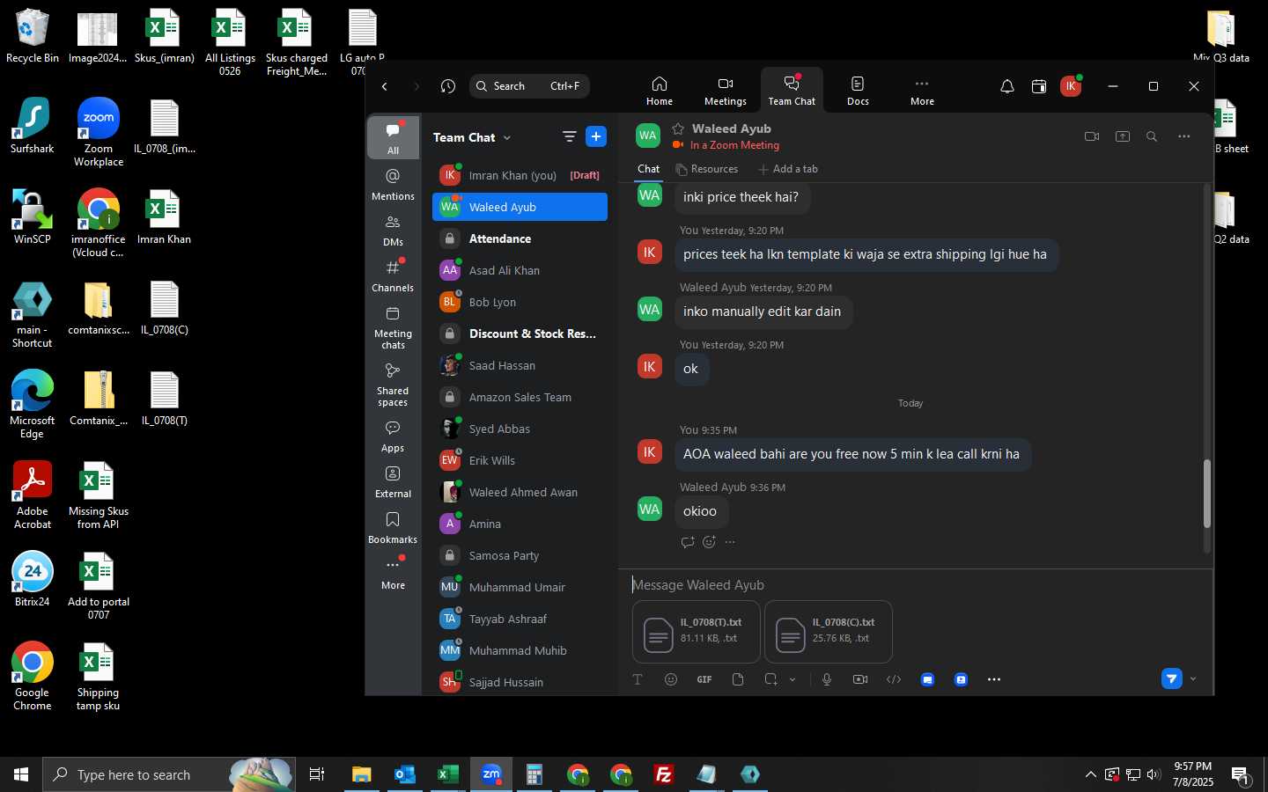Open the chat list filter icon
Viewport: 1268px width, 792px height.
click(x=569, y=136)
